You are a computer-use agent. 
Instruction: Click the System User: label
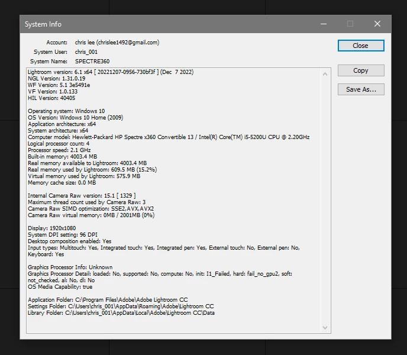[50, 52]
